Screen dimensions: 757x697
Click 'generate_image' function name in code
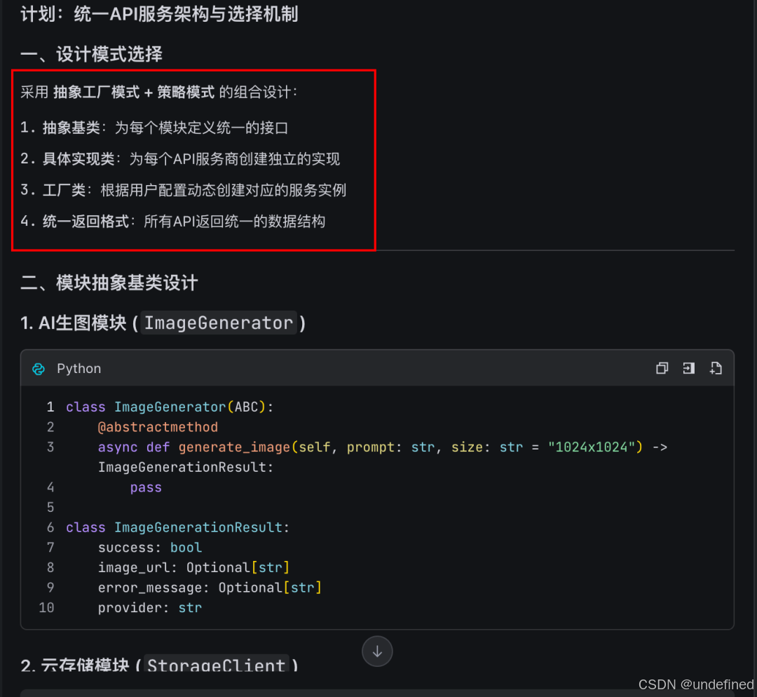(x=234, y=447)
